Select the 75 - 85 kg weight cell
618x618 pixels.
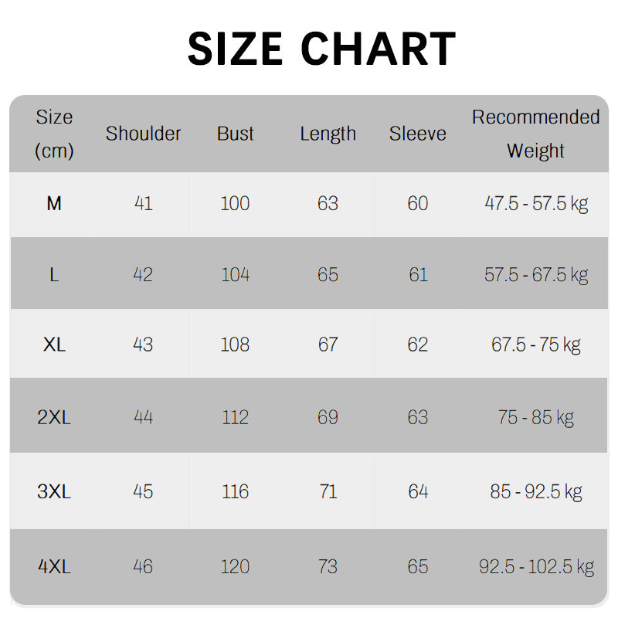[x=536, y=417]
